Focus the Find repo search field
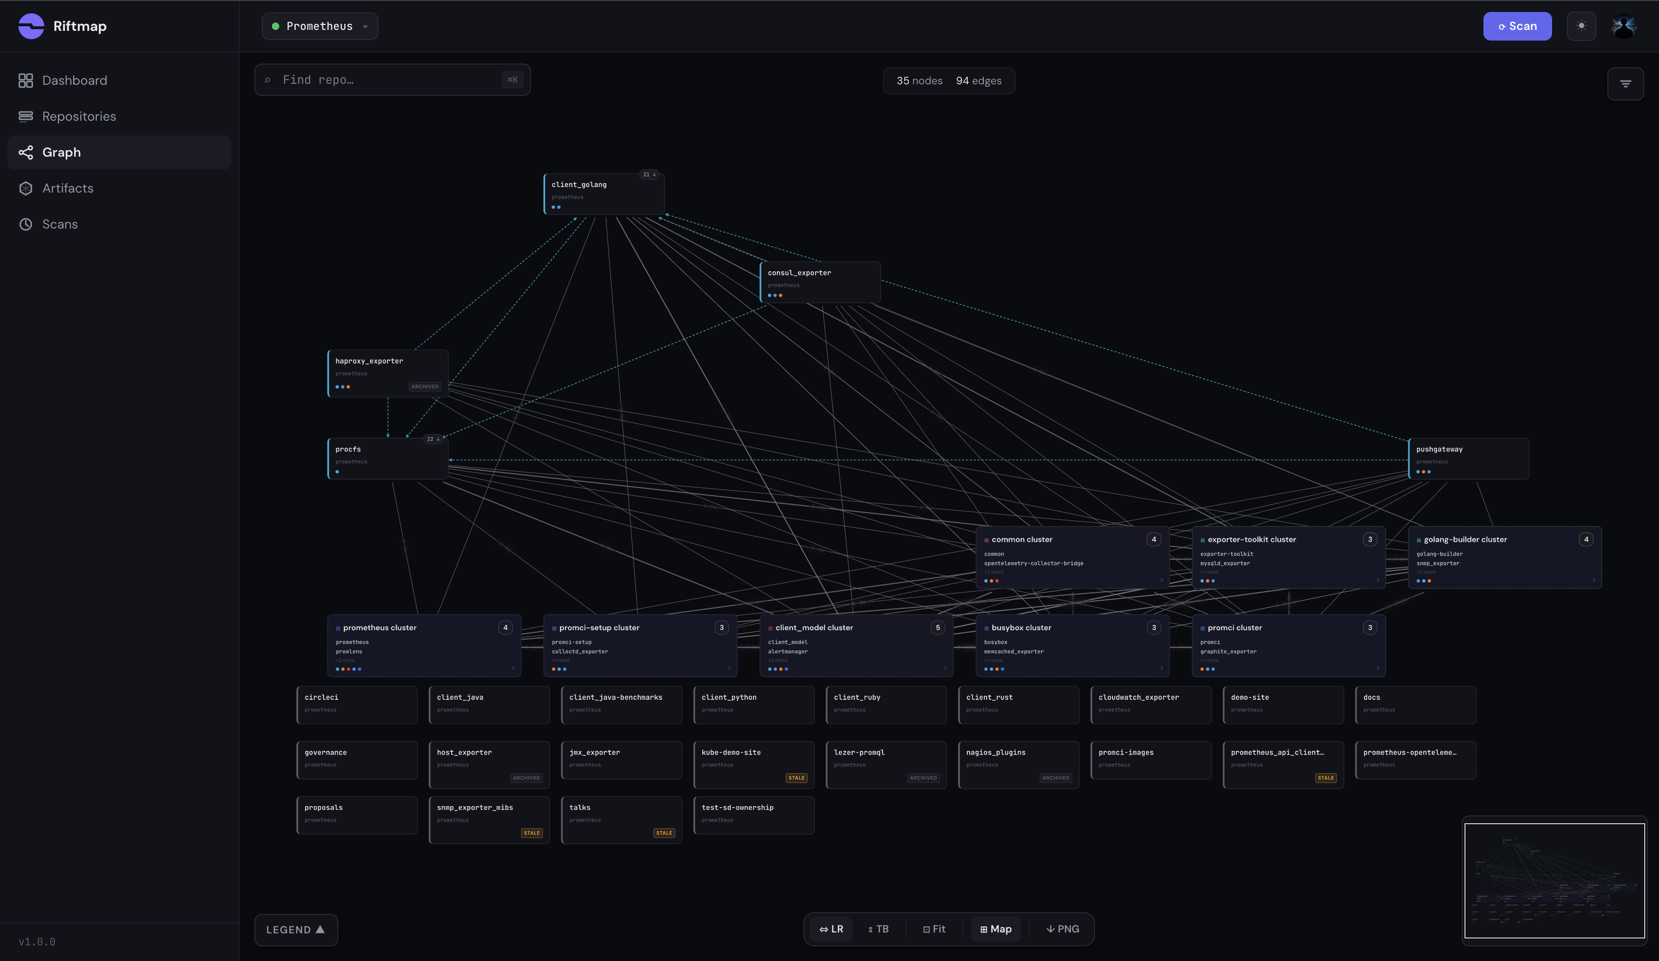This screenshot has height=961, width=1659. coord(392,80)
